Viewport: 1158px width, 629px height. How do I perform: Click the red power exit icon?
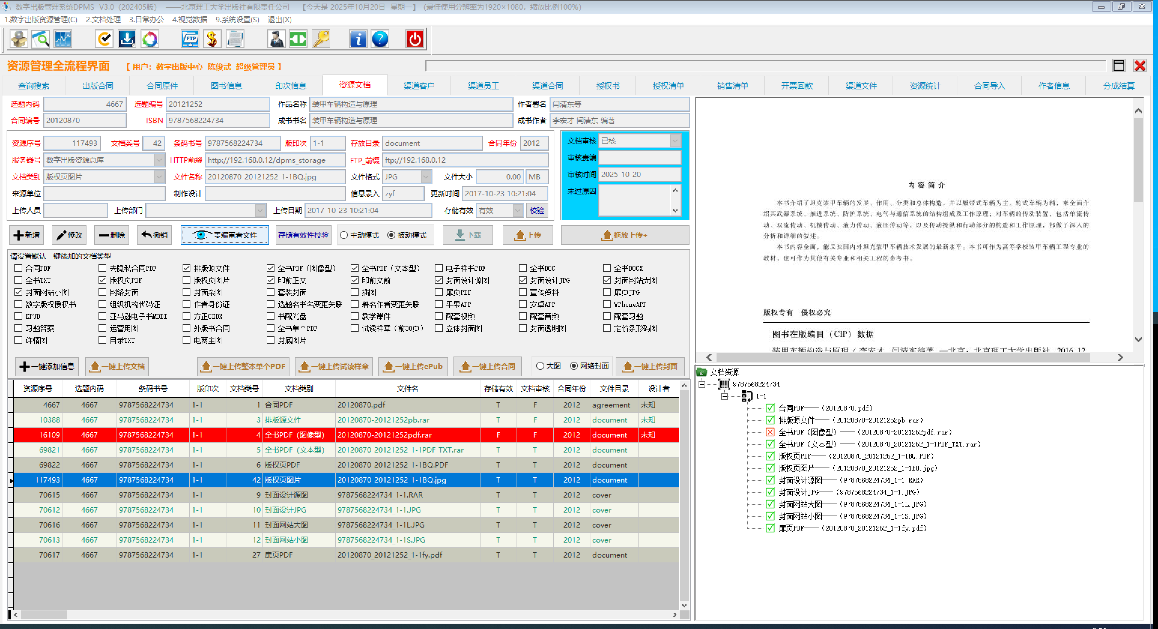point(414,39)
